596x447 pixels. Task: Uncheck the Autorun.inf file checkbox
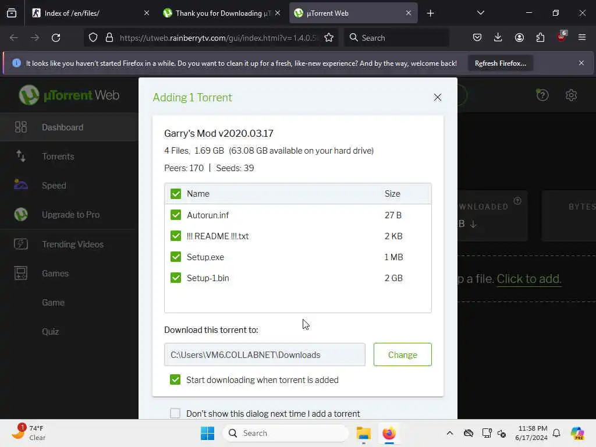click(x=176, y=215)
